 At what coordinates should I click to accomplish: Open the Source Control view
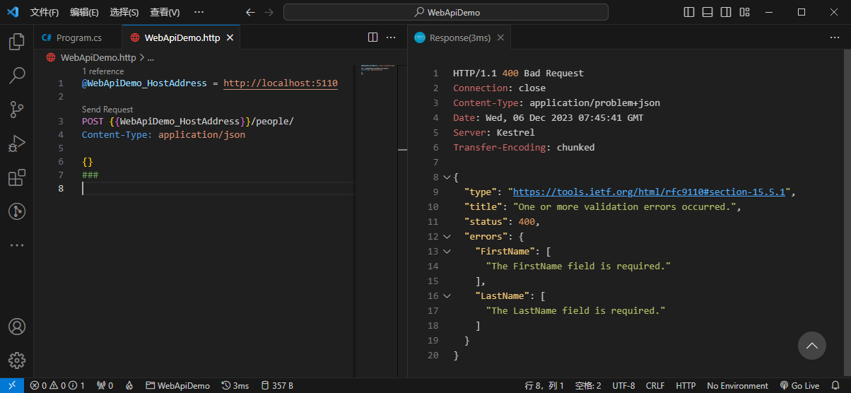[x=16, y=109]
